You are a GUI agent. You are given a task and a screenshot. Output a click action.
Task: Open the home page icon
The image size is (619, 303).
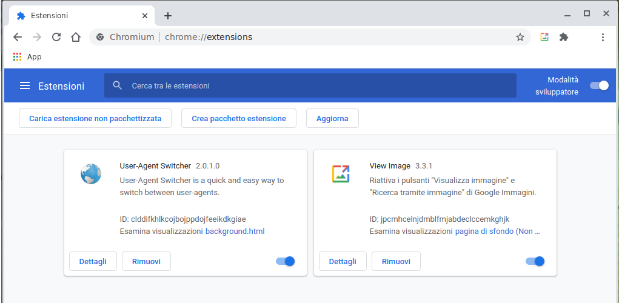tap(76, 37)
